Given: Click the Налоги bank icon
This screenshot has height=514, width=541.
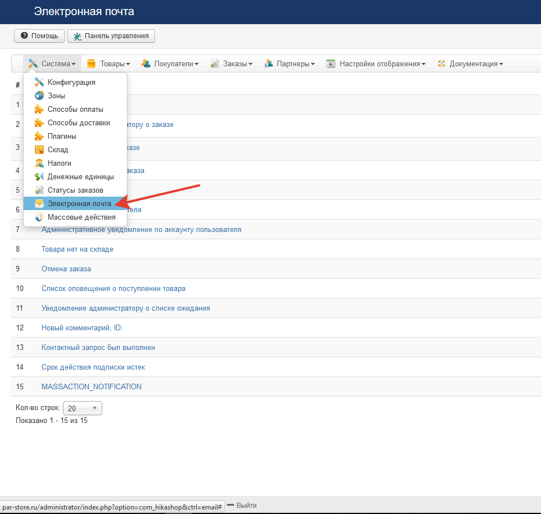Looking at the screenshot, I should (39, 163).
